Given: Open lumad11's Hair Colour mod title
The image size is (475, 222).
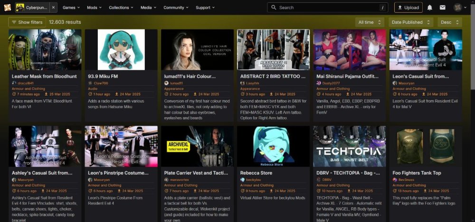Looking at the screenshot, I should coord(190,76).
